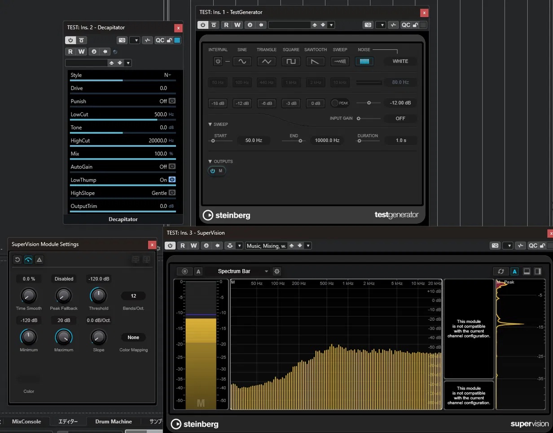Viewport: 553px width, 433px height.
Task: Toggle the Interval power button
Action: point(218,61)
